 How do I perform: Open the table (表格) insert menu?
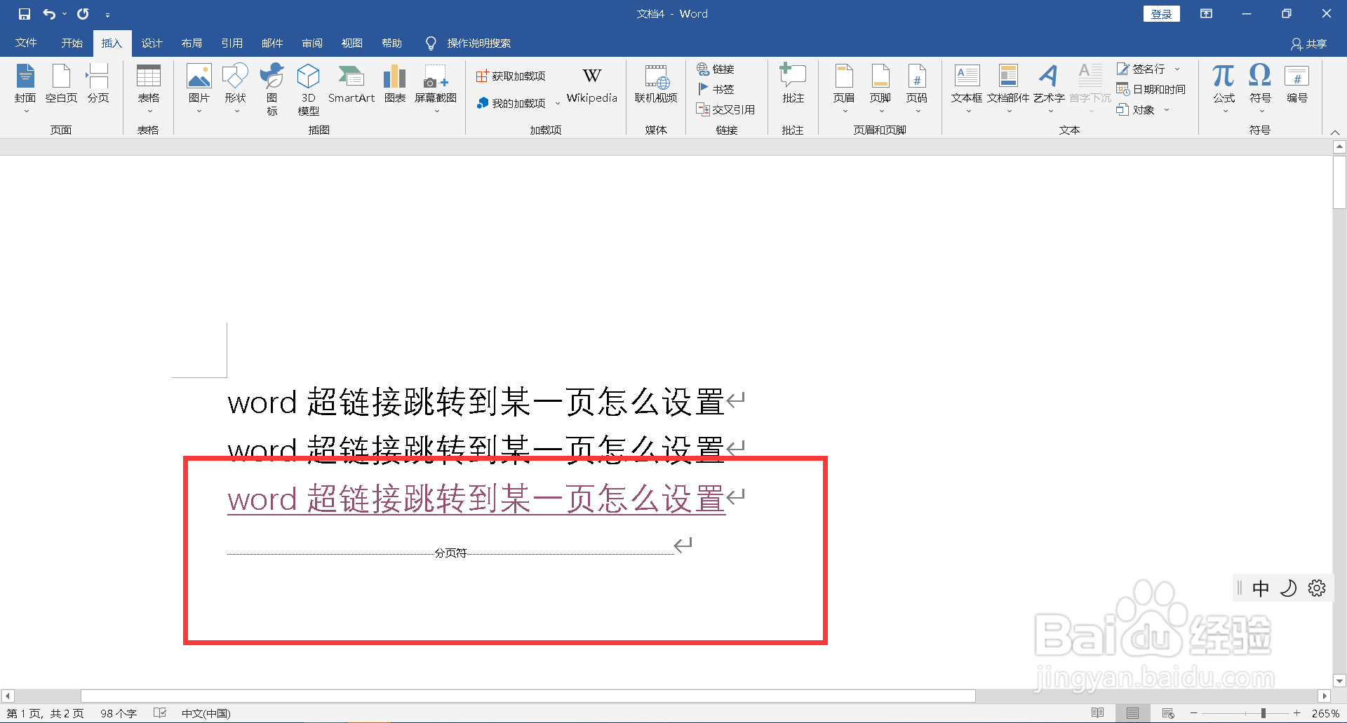click(148, 88)
